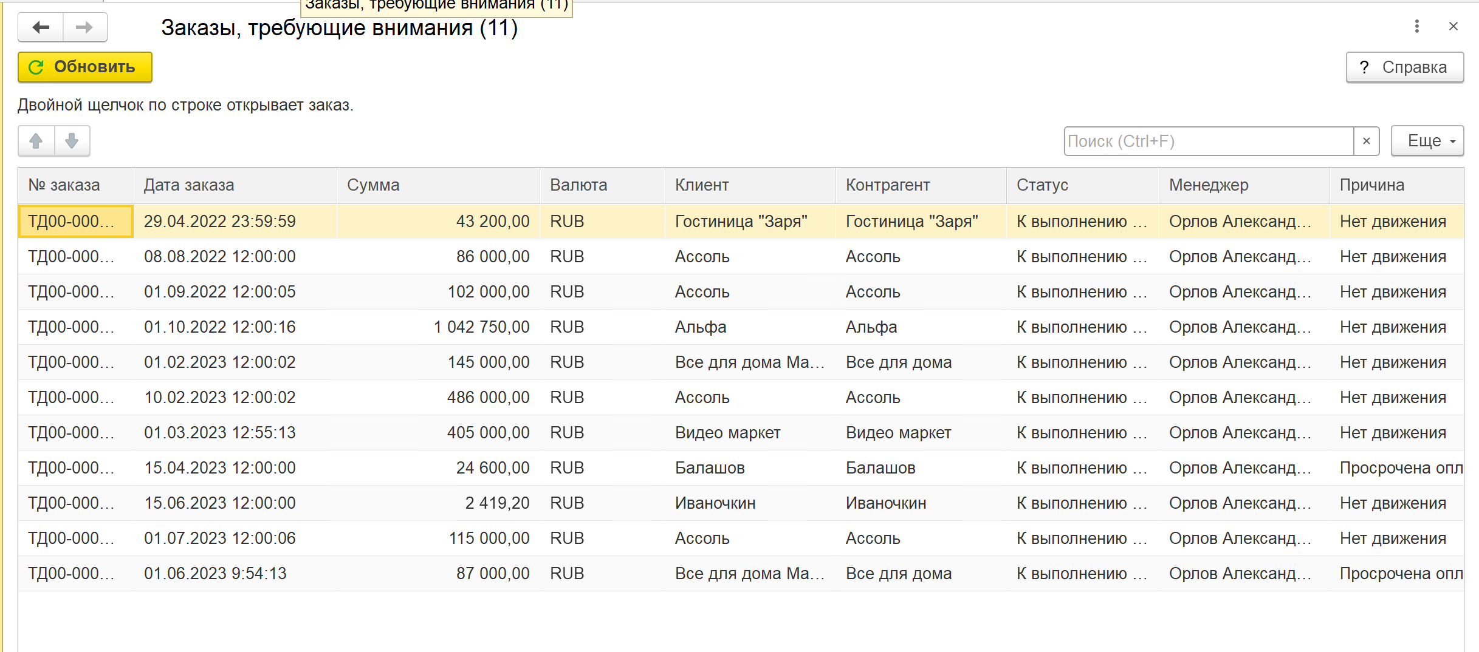Open Справка help
1479x652 pixels.
coord(1405,67)
